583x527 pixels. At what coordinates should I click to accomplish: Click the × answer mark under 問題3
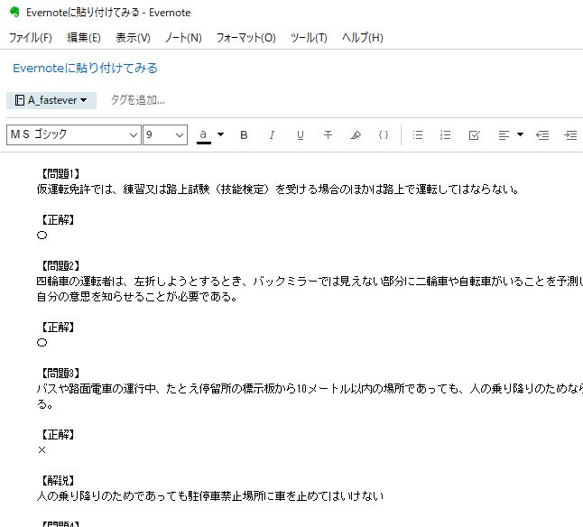(42, 450)
